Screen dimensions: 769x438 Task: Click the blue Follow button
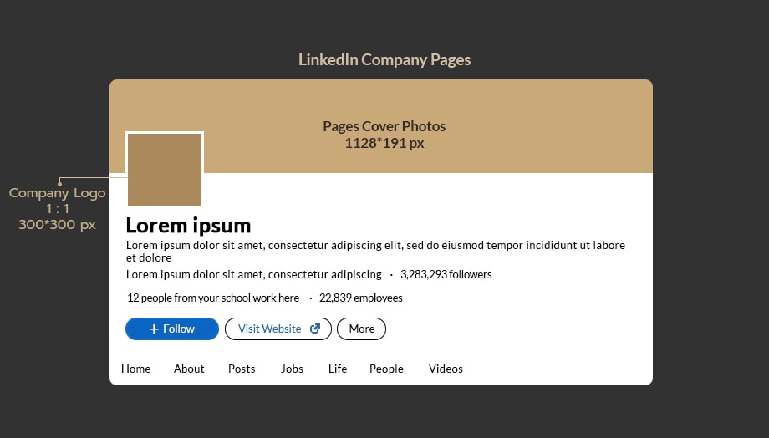[171, 328]
